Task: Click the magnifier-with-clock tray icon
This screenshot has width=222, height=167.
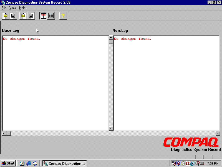Action: pyautogui.click(x=197, y=163)
